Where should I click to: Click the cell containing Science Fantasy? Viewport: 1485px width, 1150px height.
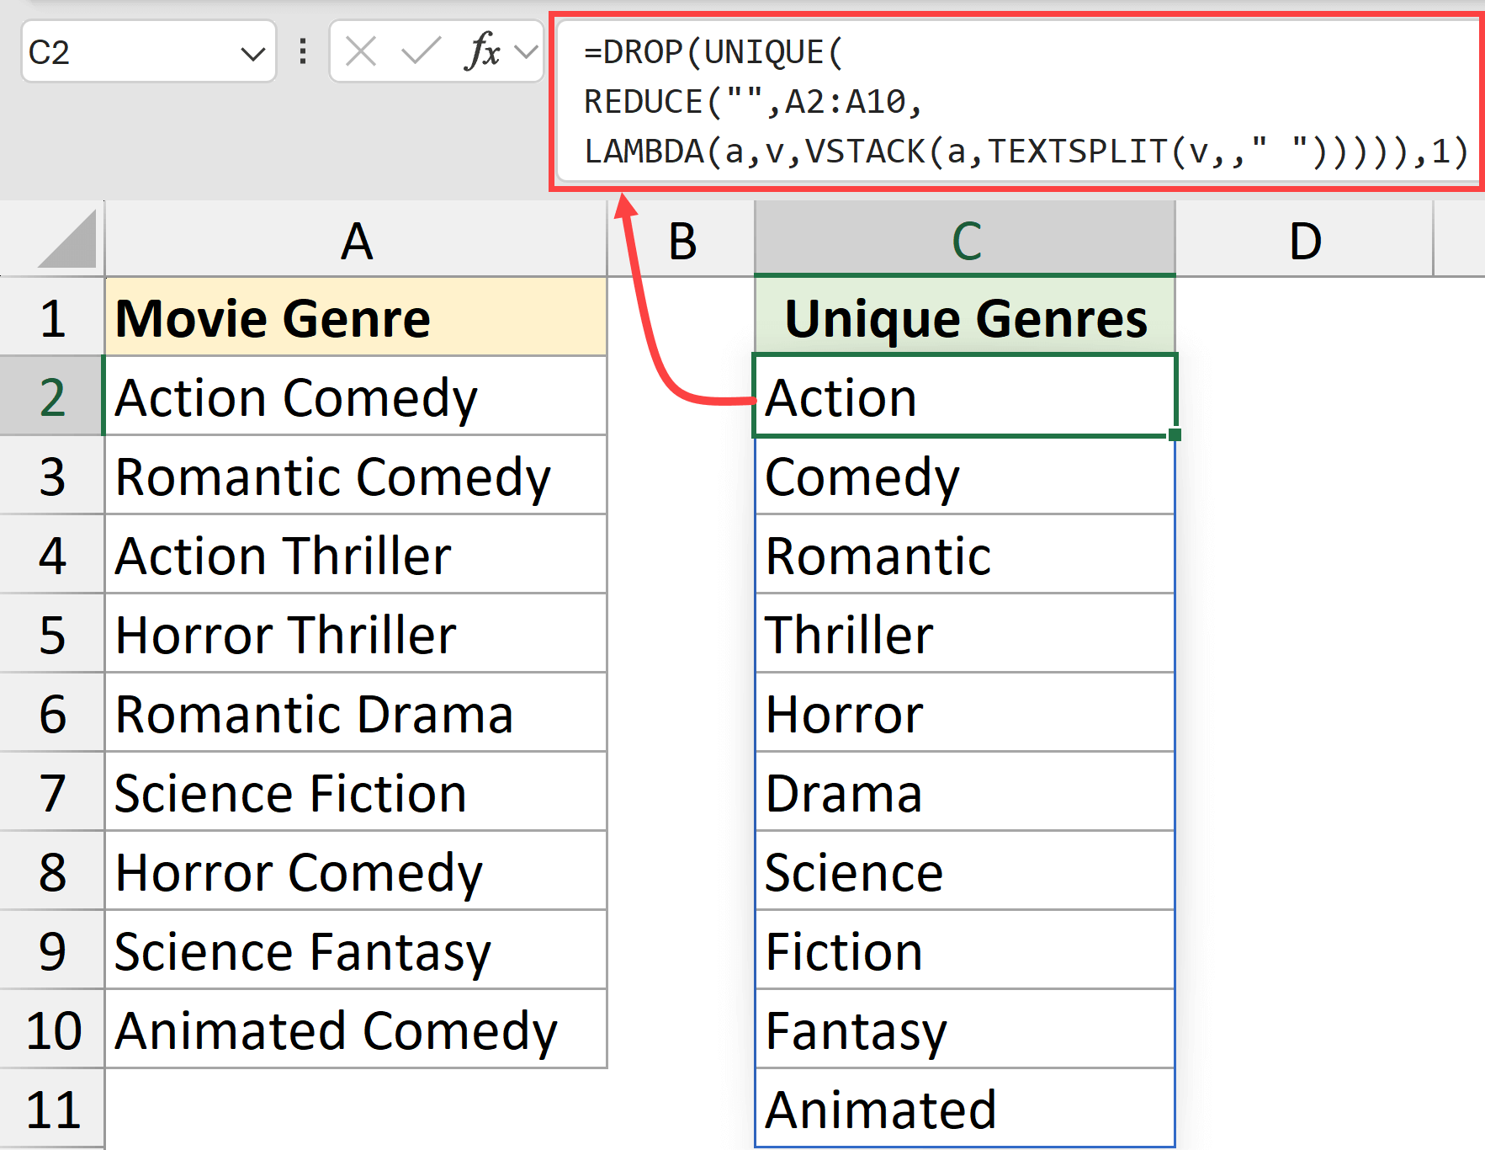pos(357,951)
